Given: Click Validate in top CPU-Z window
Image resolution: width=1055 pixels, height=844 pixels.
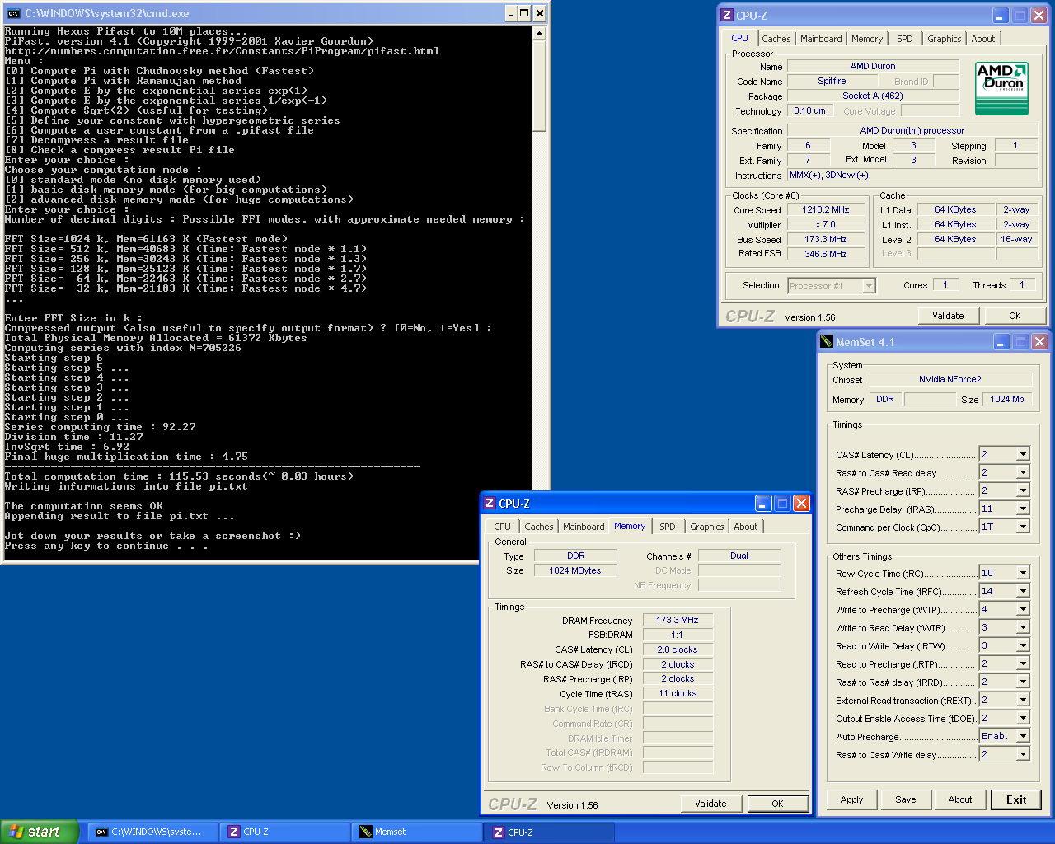Looking at the screenshot, I should click(x=948, y=316).
